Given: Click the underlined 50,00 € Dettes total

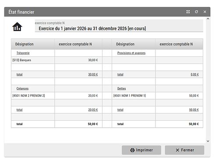Looking at the screenshot, I should 194,110.
